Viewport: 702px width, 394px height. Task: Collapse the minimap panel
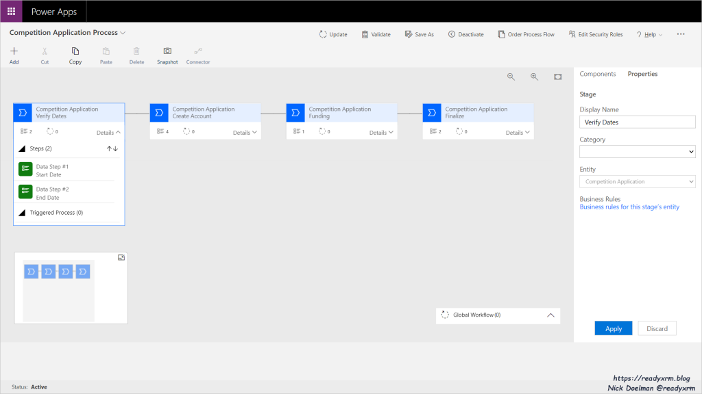121,258
